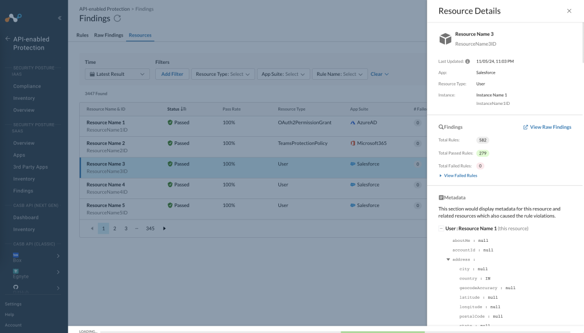Click the Findings refresh icon
The height and width of the screenshot is (333, 584).
[117, 18]
